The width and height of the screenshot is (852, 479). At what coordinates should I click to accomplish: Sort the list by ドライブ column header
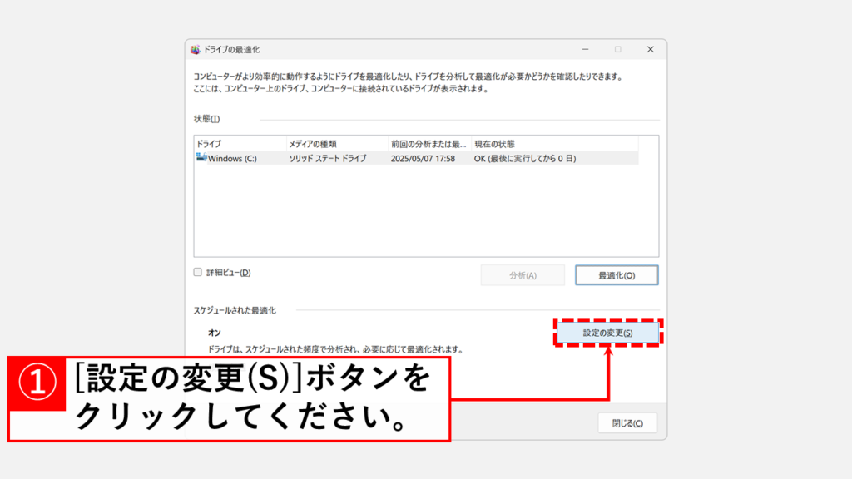pos(240,144)
